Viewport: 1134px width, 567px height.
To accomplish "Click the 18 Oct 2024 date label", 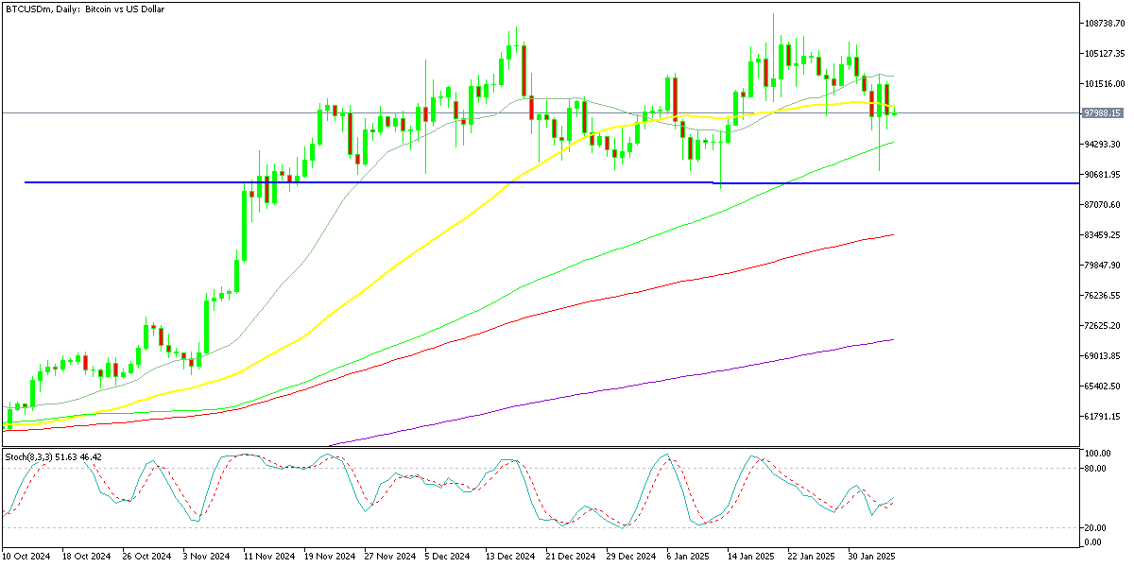I will click(86, 557).
